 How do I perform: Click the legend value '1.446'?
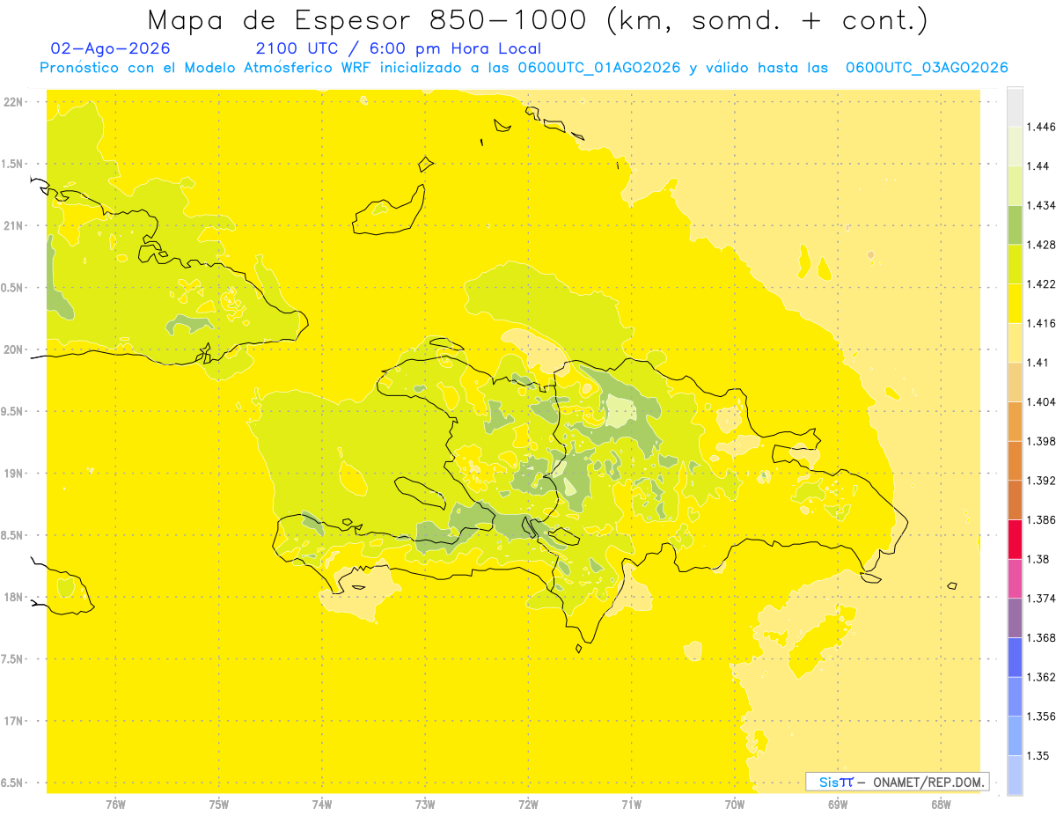pos(1041,128)
